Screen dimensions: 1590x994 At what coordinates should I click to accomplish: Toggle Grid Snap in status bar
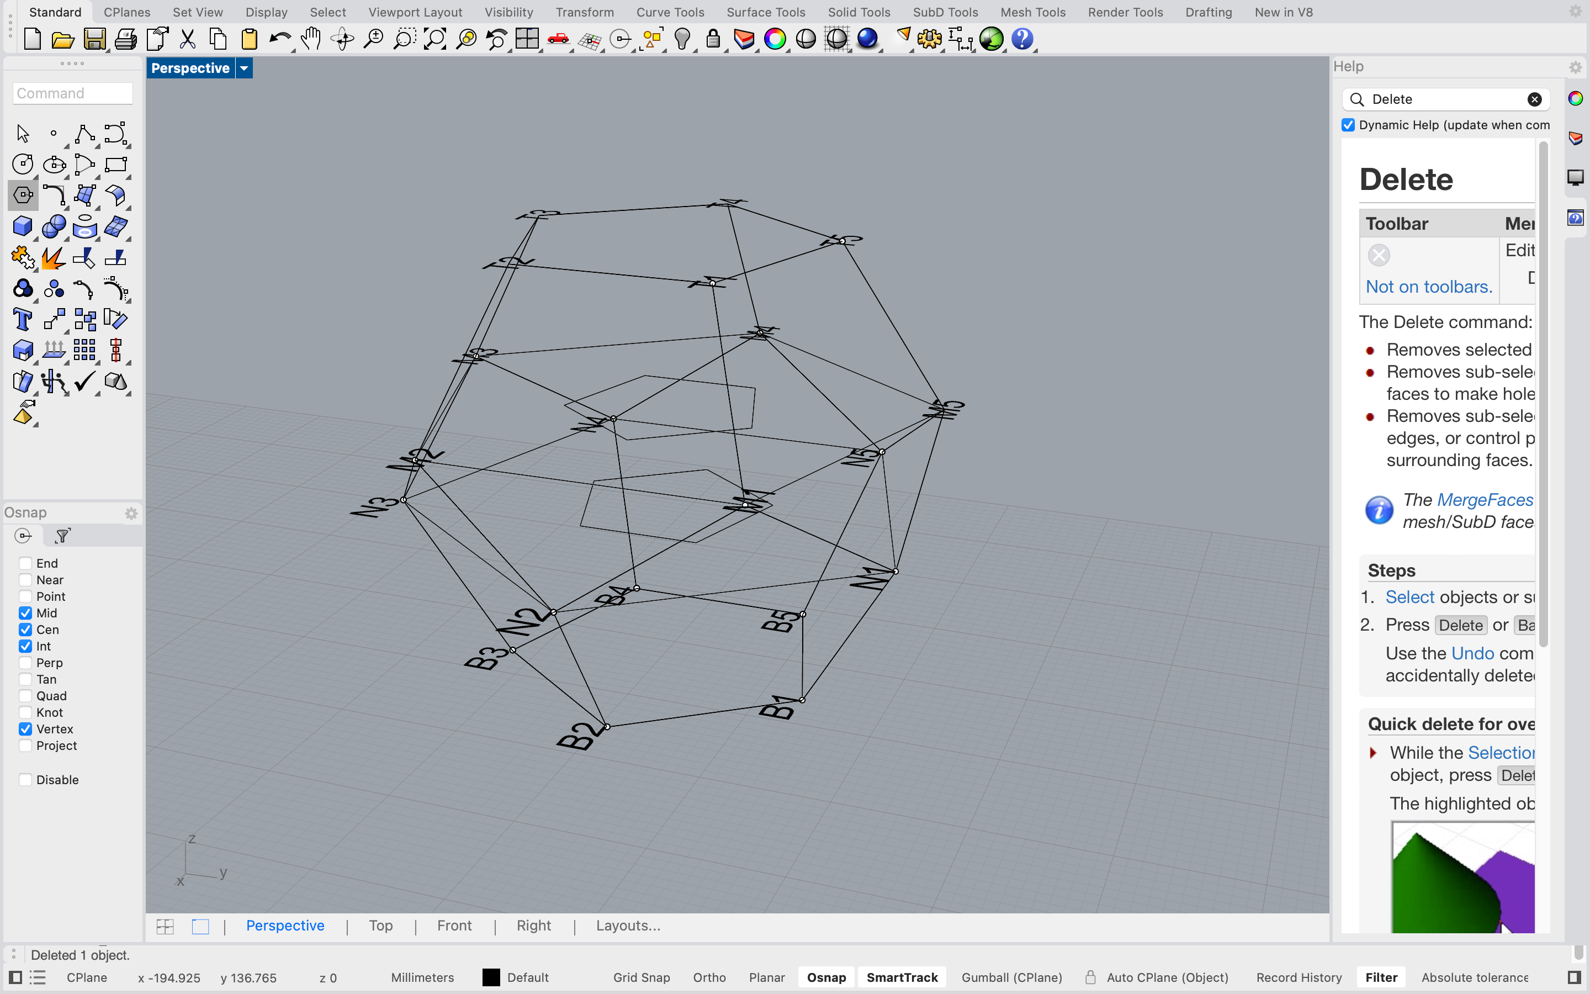(x=640, y=977)
